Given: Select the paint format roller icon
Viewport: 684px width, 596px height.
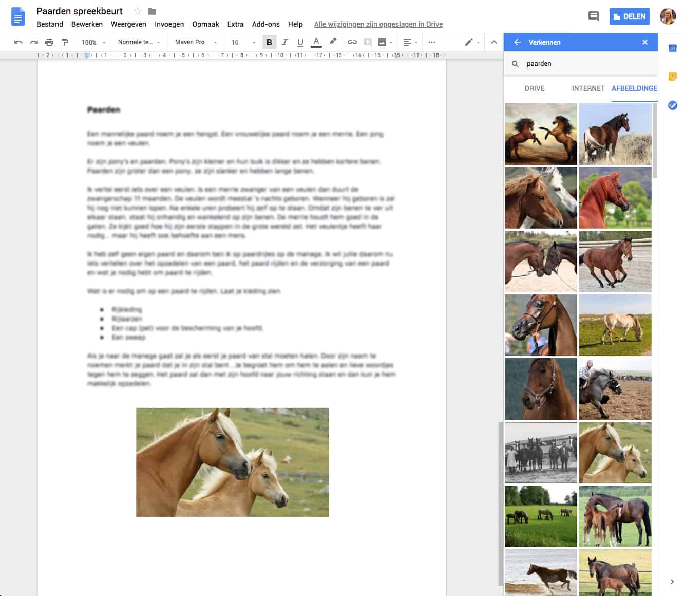Looking at the screenshot, I should (65, 42).
